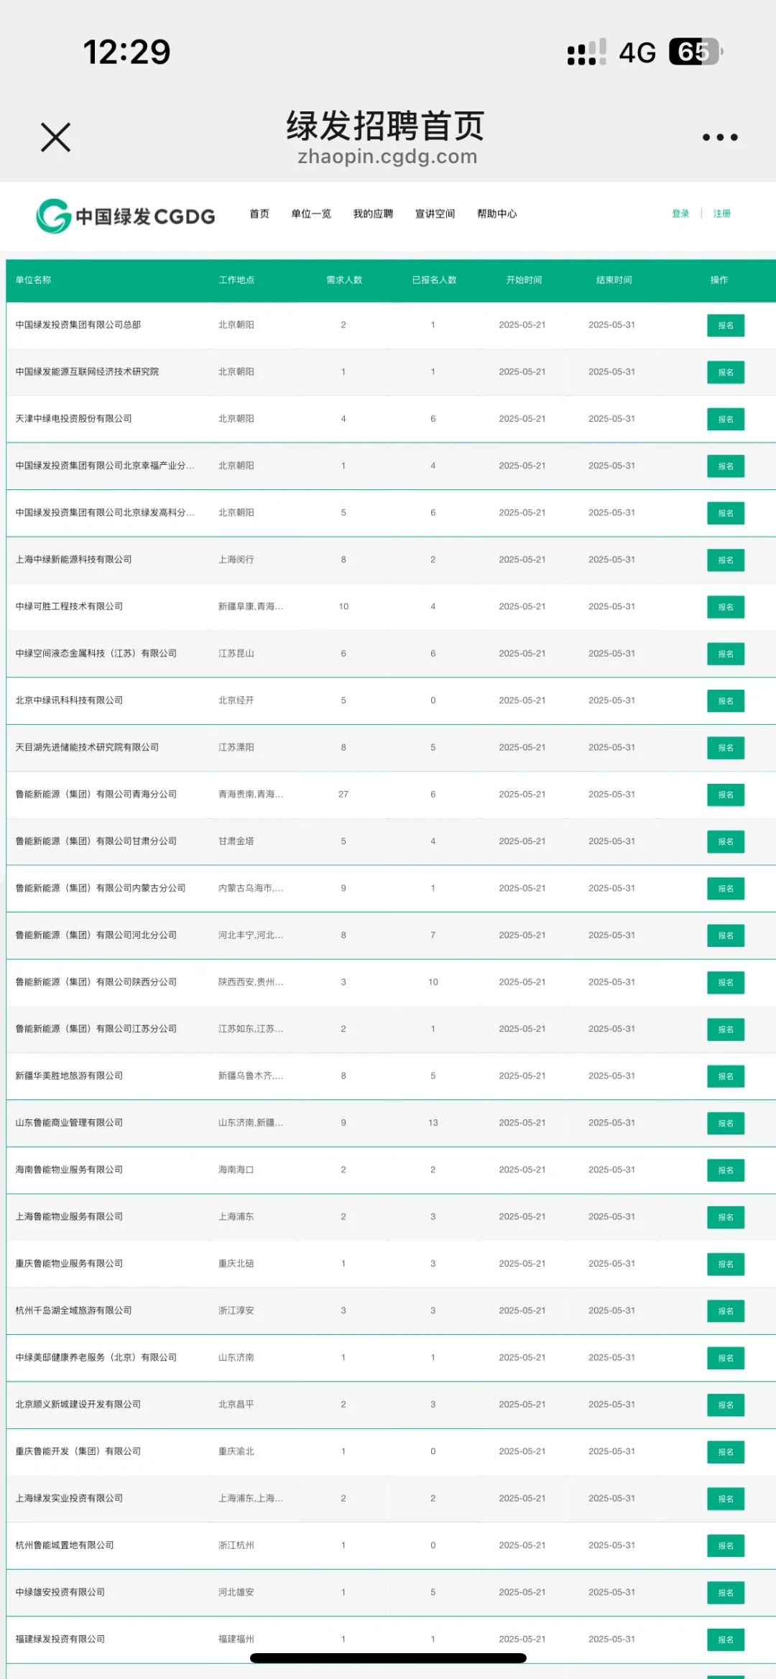Screen dimensions: 776x1679
Task: Click location 上海闵行
Action: [236, 560]
